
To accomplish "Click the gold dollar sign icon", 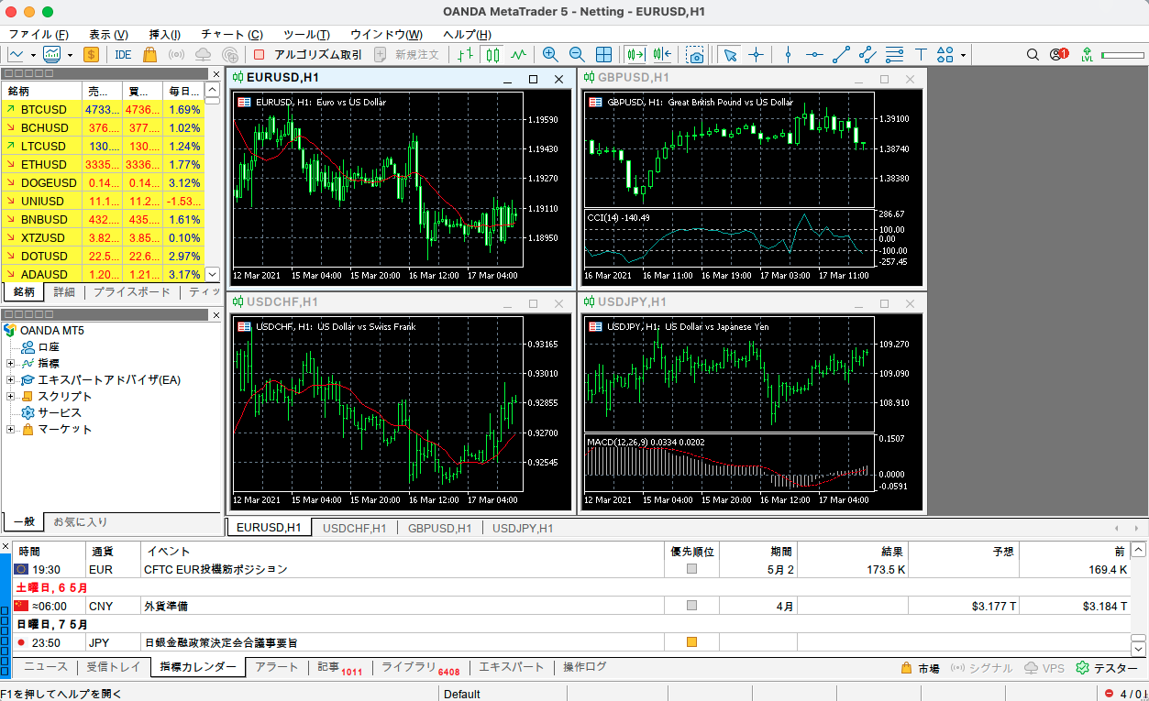I will tap(91, 55).
